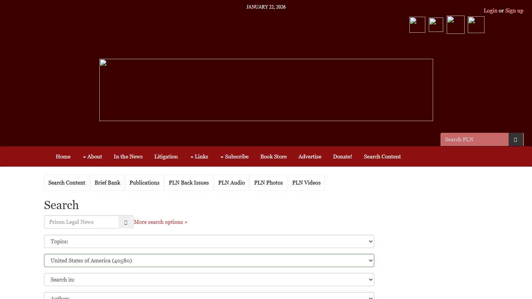Click the Login link

click(490, 11)
